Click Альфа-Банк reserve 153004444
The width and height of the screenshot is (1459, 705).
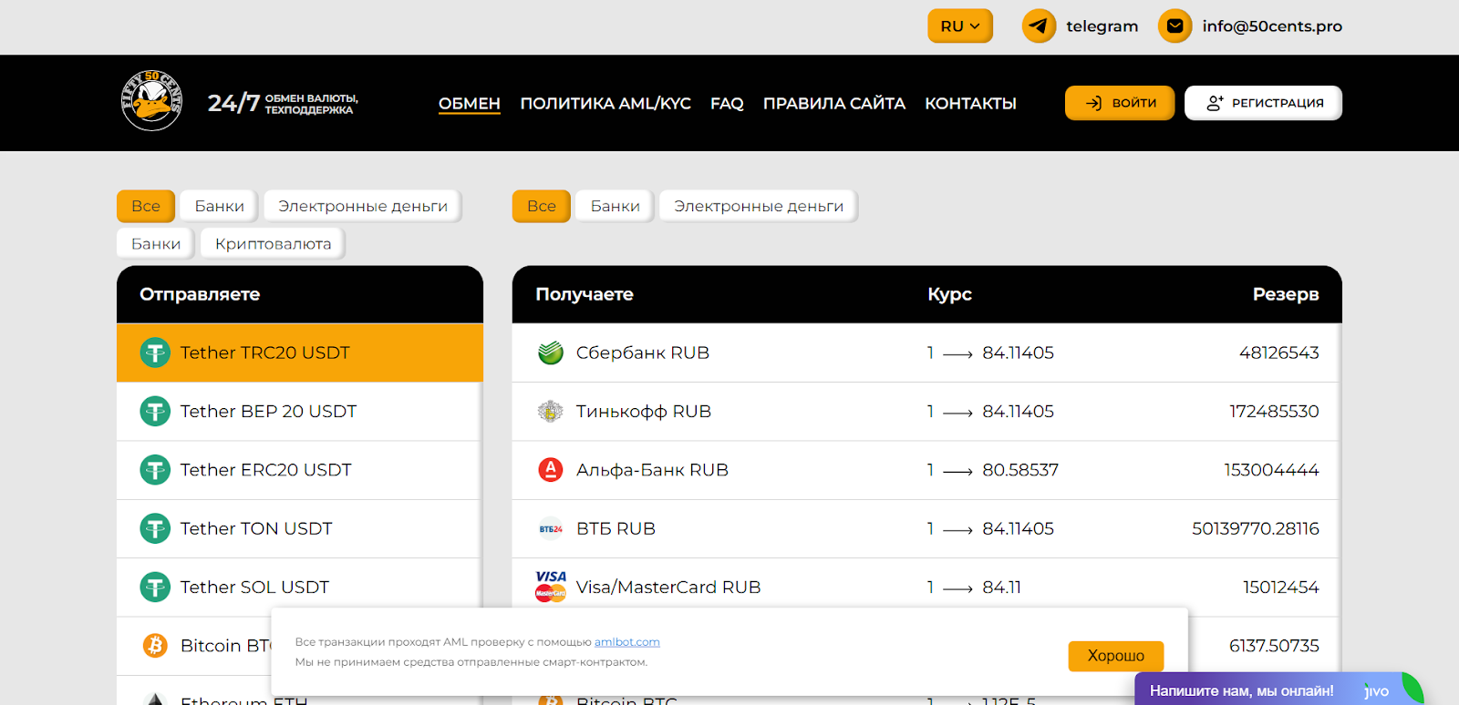coord(1271,470)
